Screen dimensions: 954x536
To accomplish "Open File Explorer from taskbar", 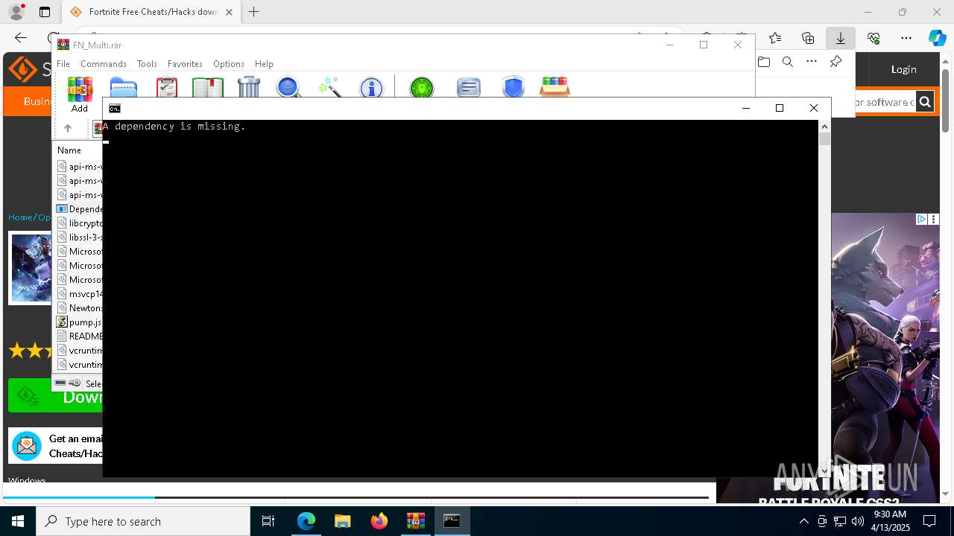I will (x=342, y=521).
